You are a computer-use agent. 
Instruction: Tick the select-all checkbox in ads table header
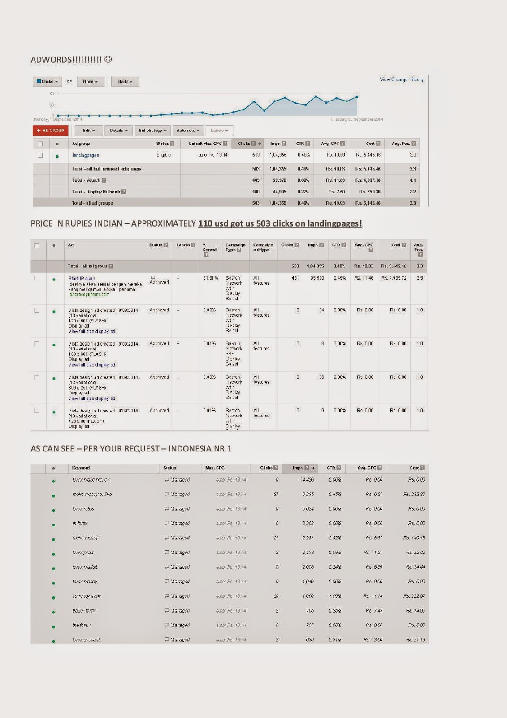[37, 245]
